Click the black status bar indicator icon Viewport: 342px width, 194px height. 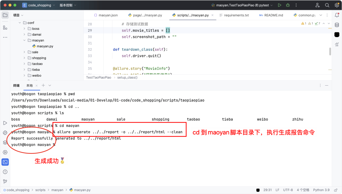(258, 190)
